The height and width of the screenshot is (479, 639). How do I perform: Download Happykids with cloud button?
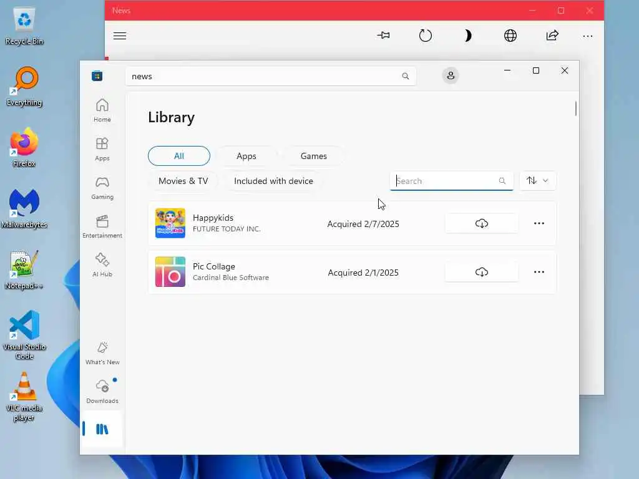481,223
